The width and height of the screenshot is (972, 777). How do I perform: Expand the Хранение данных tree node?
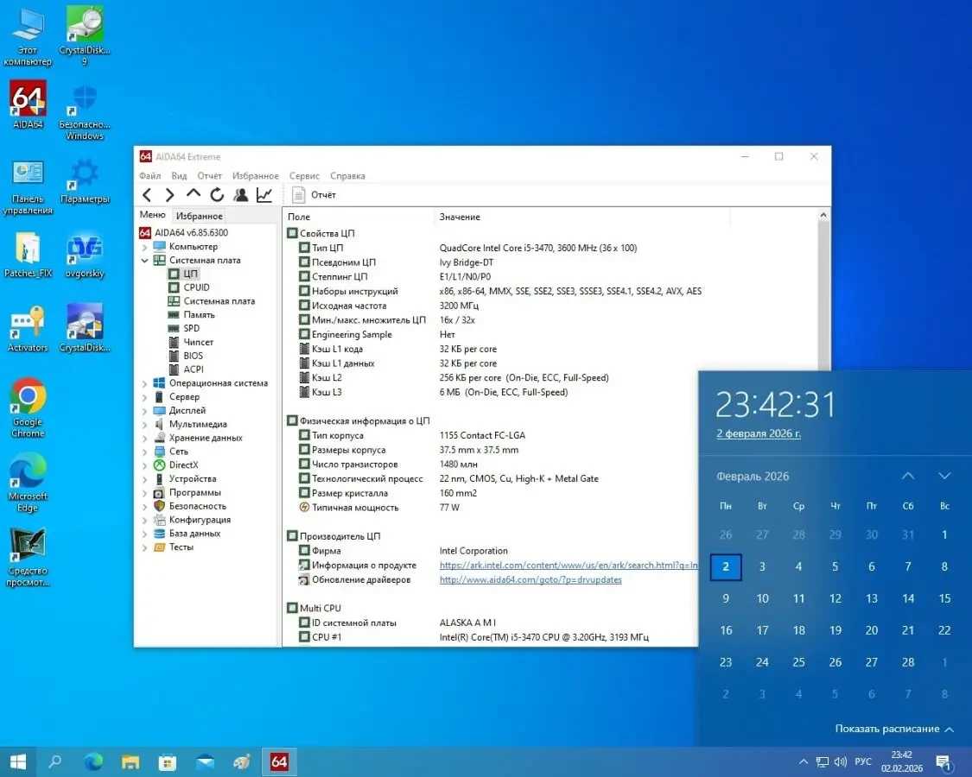point(144,438)
